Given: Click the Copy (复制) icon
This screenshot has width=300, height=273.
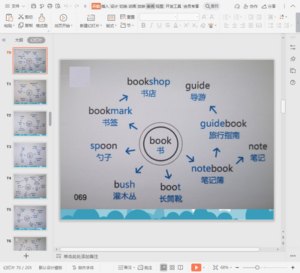Looking at the screenshot, I should [21, 25].
